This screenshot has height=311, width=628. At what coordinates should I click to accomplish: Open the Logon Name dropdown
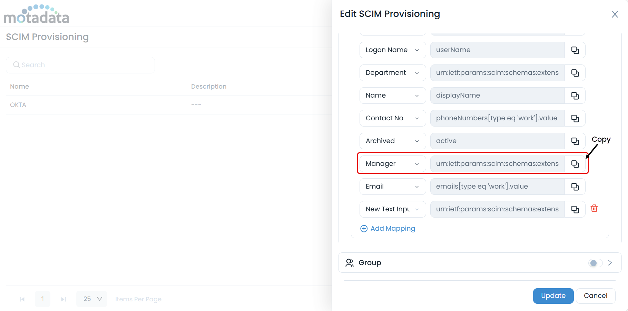pyautogui.click(x=393, y=50)
